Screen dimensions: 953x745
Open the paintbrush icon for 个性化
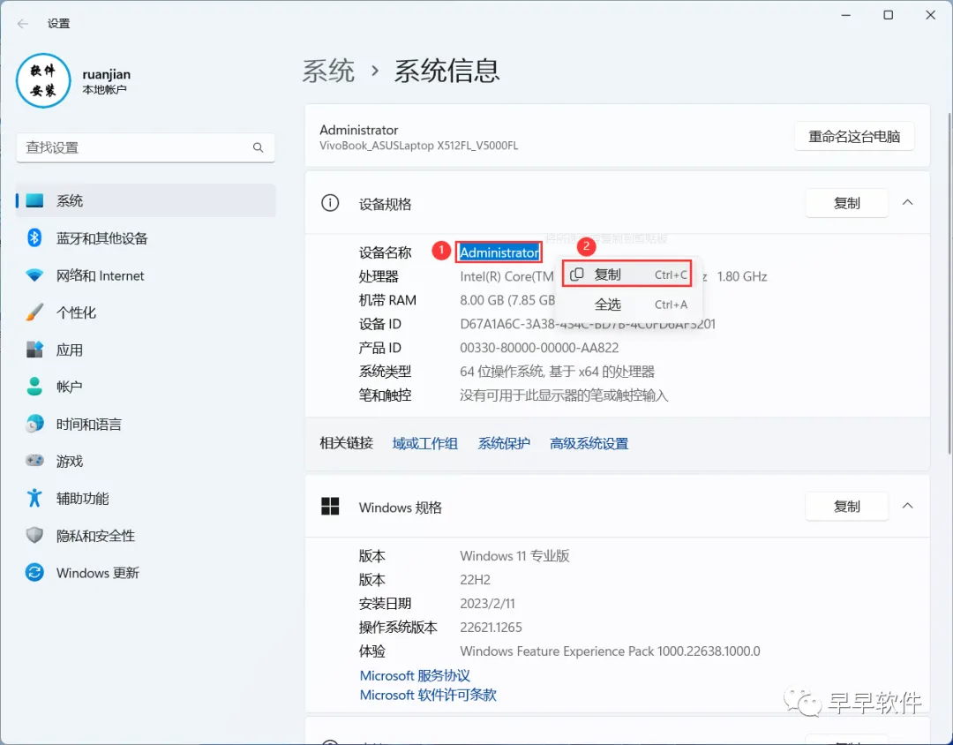[x=34, y=312]
